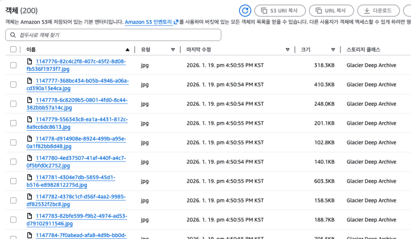Open object link 1147783-82bfe599

pos(76,220)
